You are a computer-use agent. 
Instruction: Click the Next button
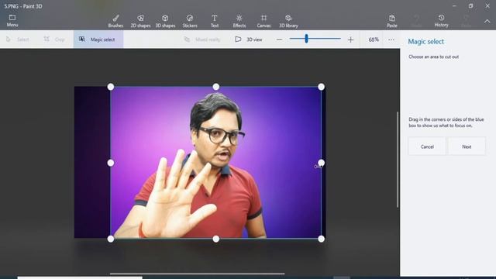[467, 146]
